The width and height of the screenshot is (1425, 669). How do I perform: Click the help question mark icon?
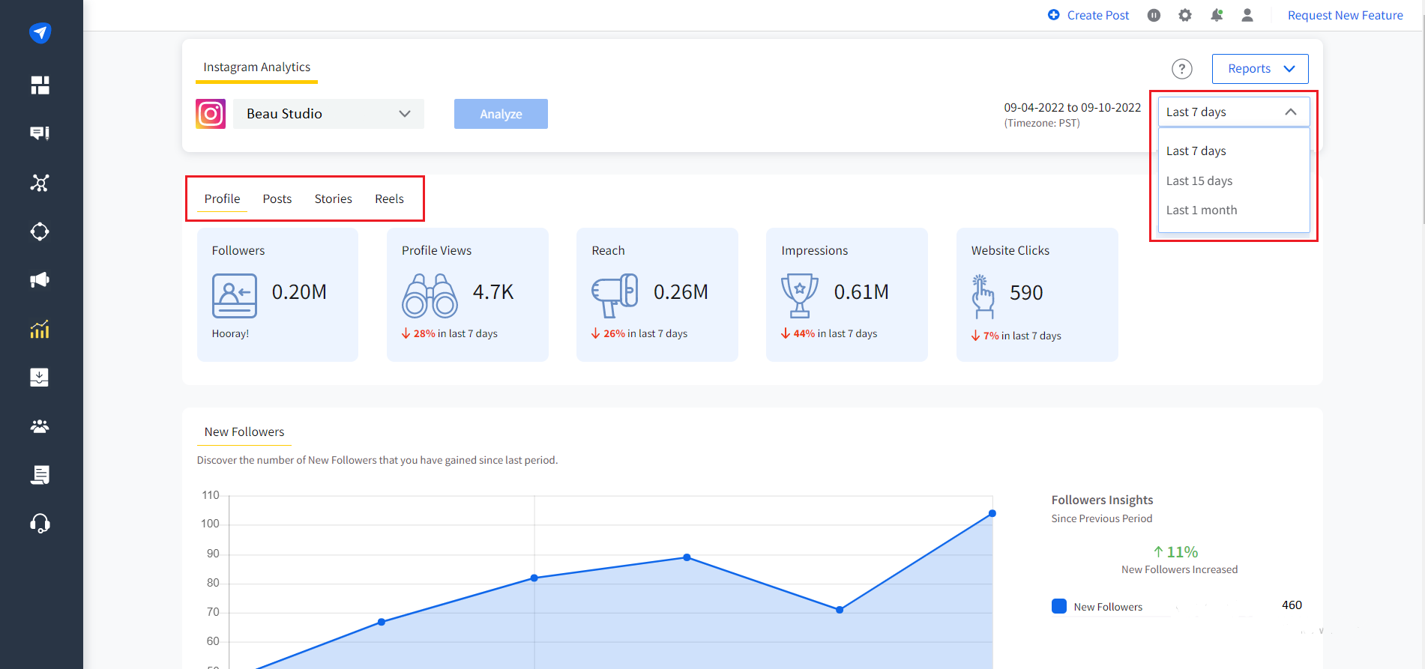tap(1182, 69)
